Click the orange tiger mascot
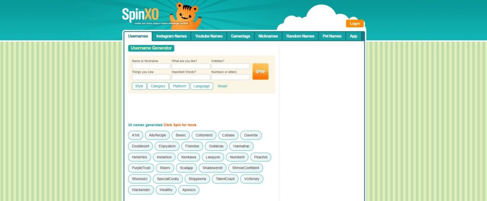 (186, 15)
